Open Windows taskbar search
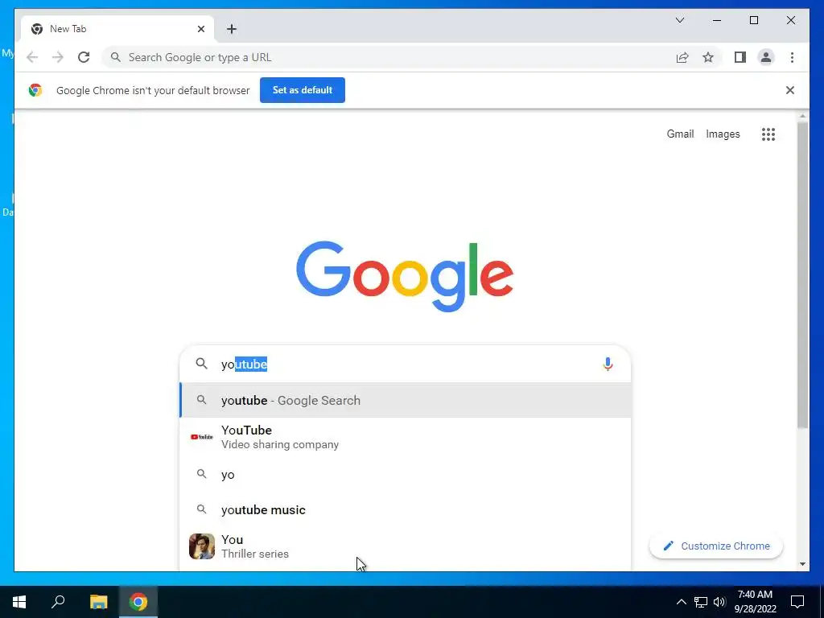This screenshot has width=824, height=618. [x=58, y=602]
